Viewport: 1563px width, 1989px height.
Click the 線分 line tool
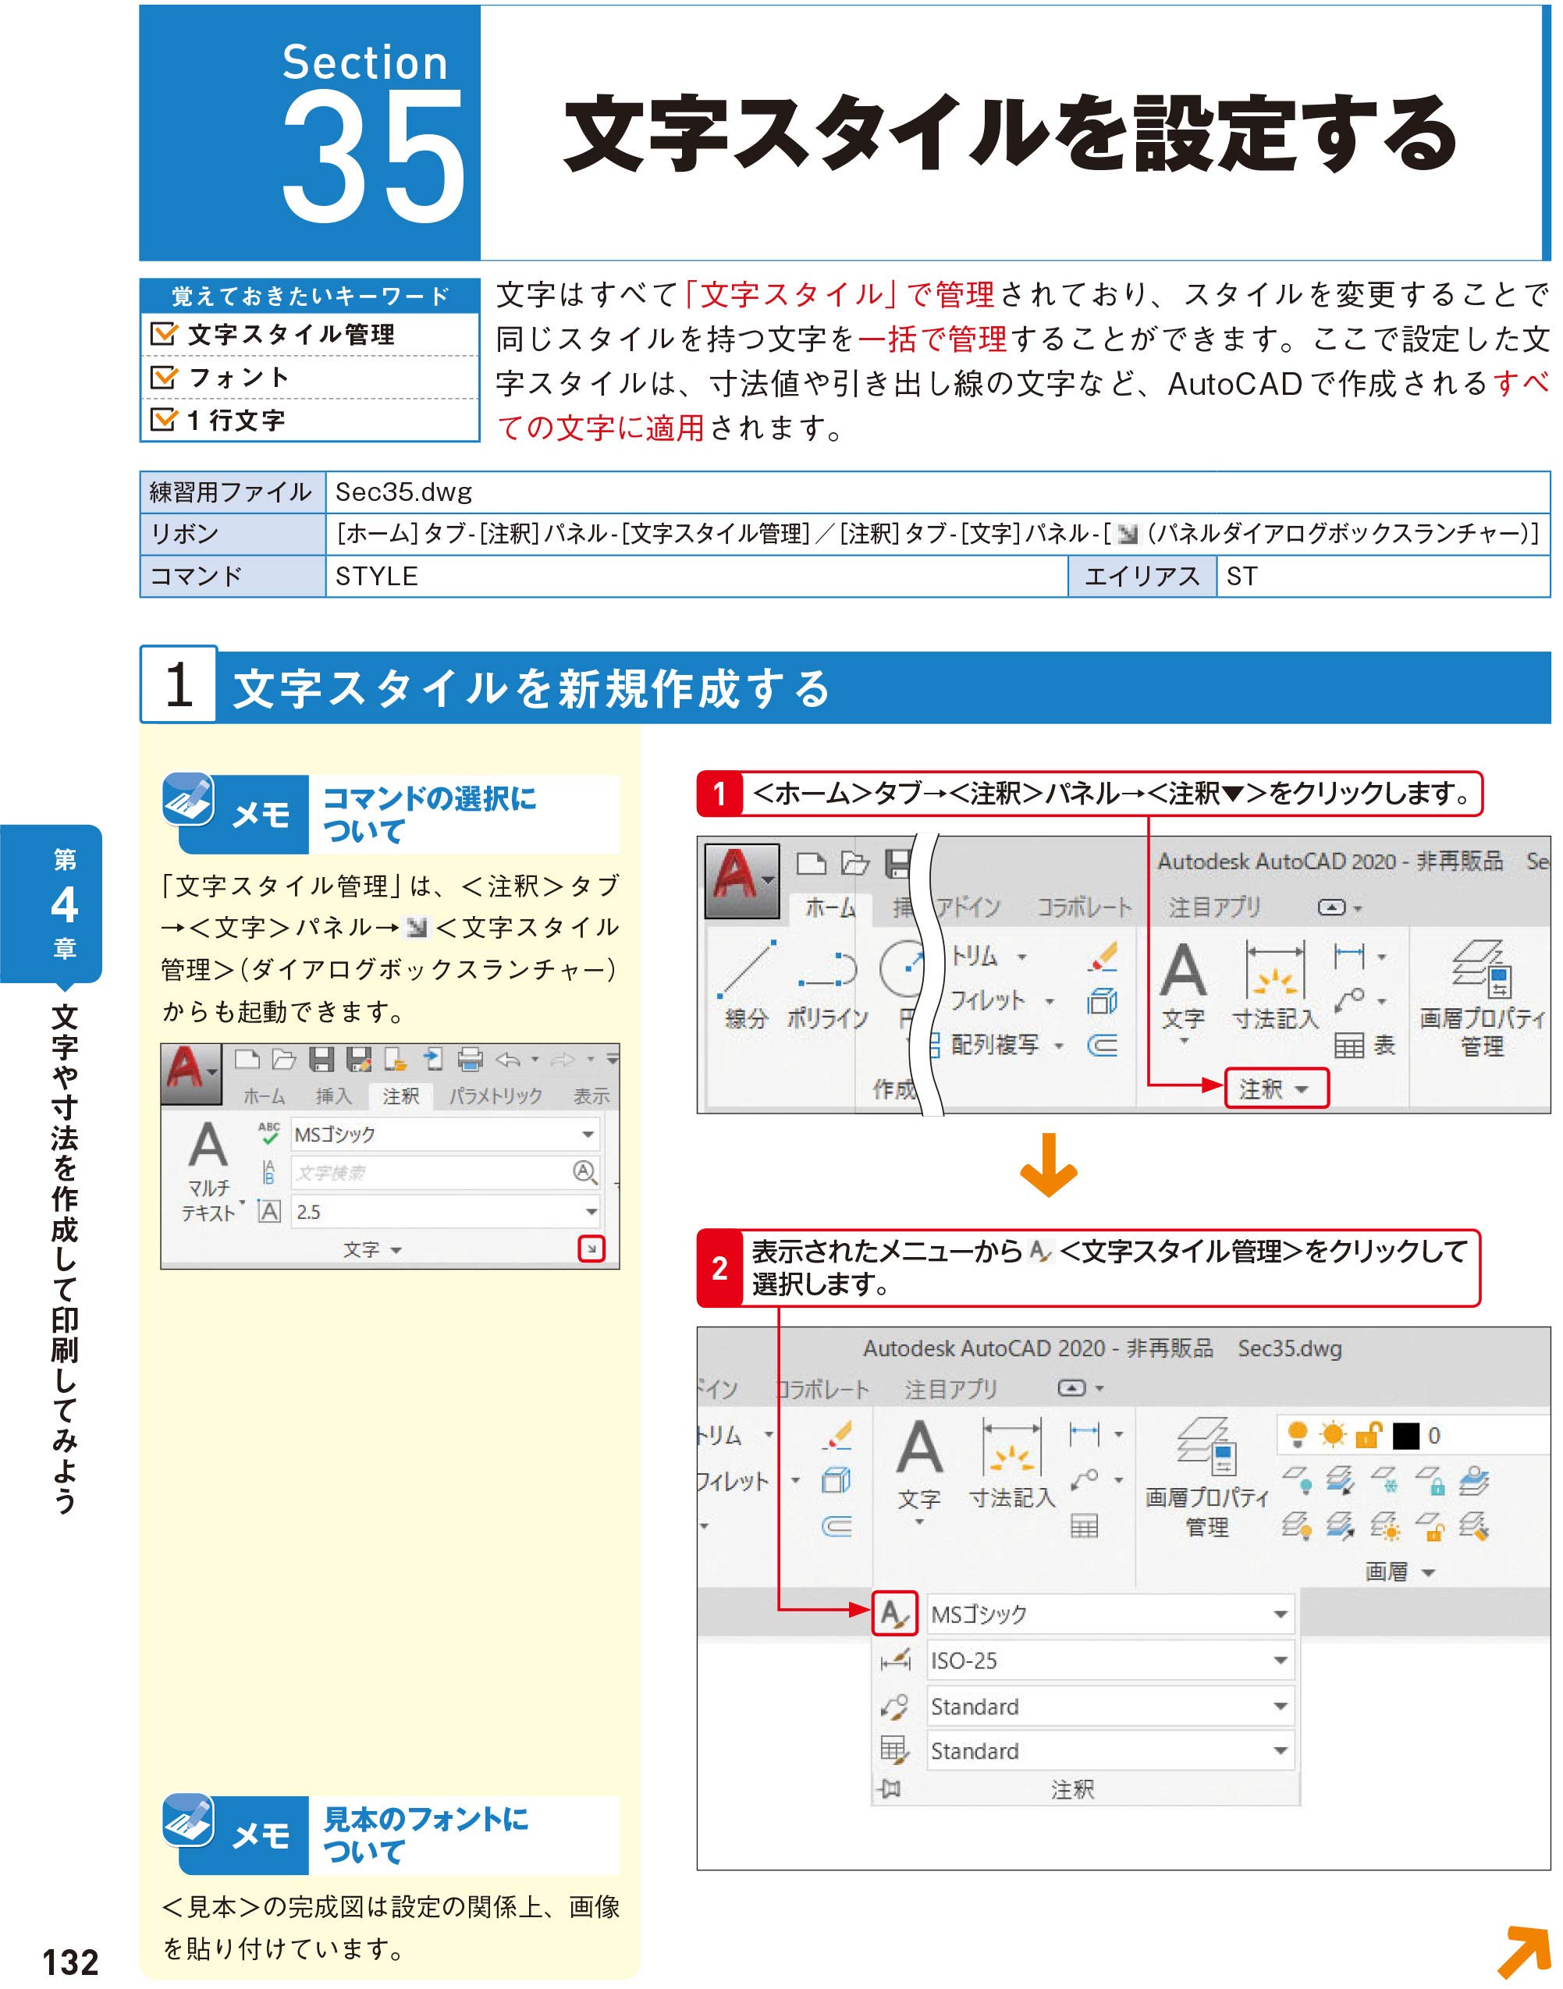pos(747,985)
